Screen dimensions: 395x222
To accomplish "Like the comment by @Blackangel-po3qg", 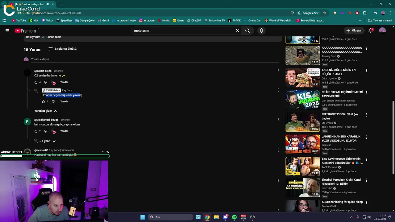I will pyautogui.click(x=36, y=131).
